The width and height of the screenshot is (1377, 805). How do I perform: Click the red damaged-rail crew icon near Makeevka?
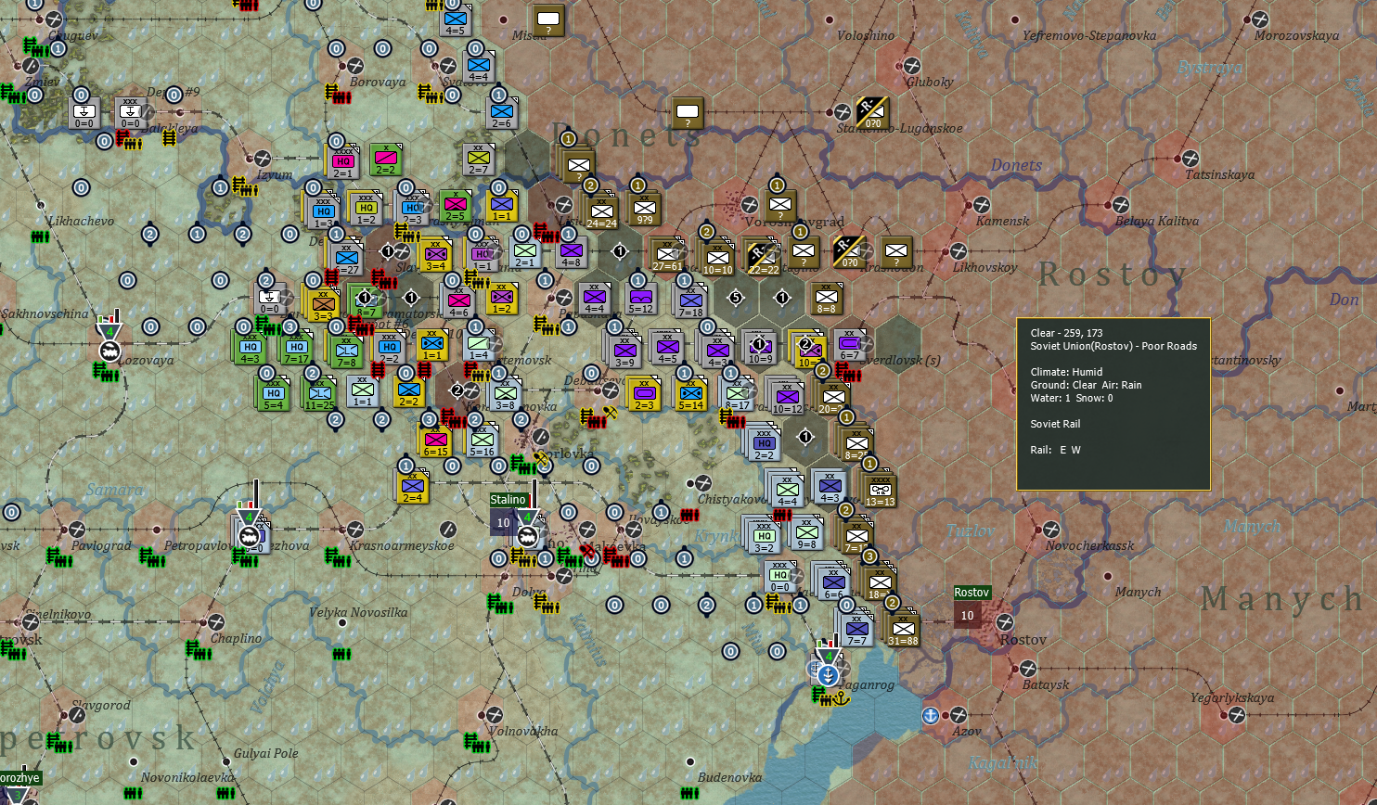616,556
